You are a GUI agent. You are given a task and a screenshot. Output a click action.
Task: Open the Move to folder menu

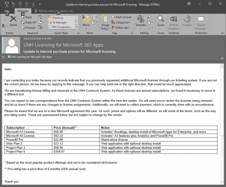[x=86, y=22]
